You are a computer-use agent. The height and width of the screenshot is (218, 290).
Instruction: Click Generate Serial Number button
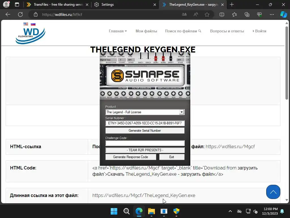pyautogui.click(x=145, y=131)
